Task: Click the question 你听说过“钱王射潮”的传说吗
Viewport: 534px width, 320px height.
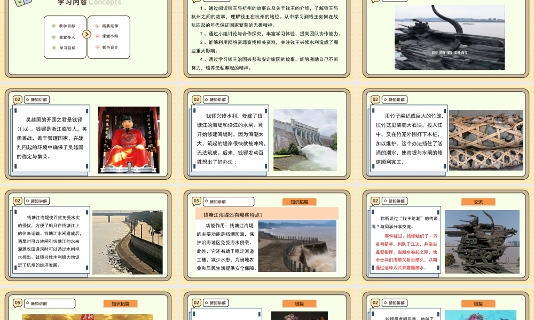Action: [405, 222]
